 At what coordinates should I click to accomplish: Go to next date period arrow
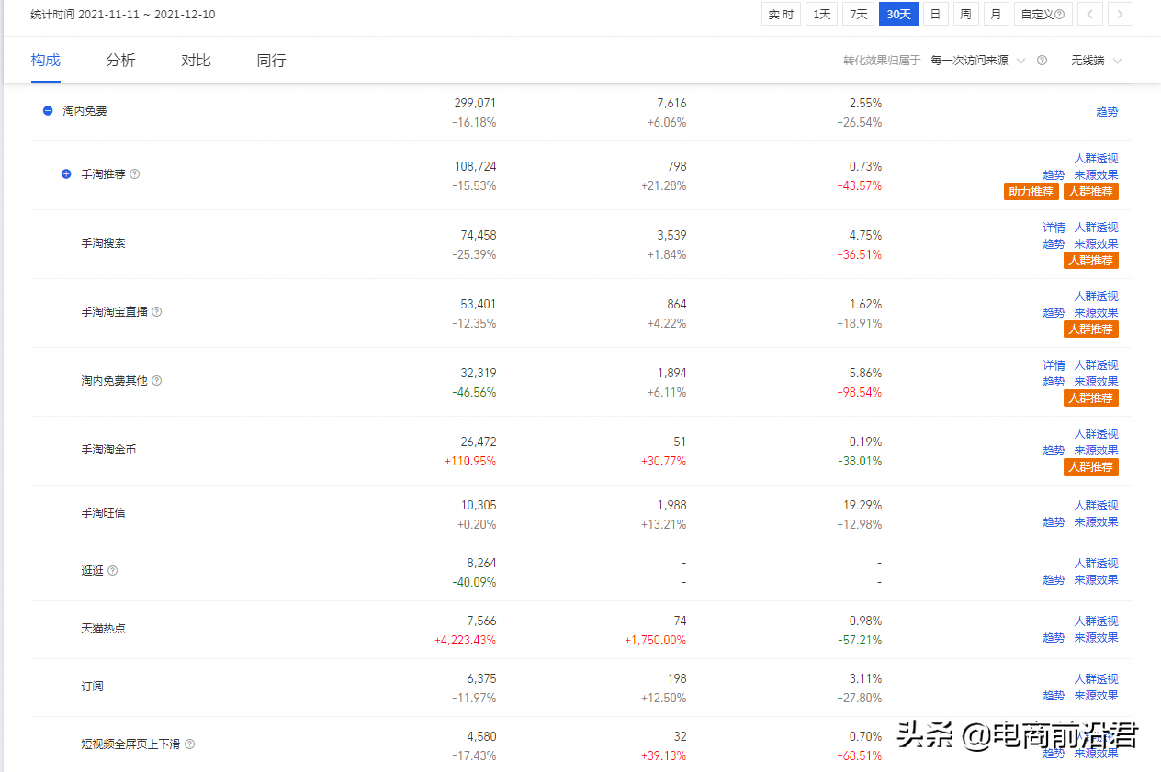[x=1120, y=15]
